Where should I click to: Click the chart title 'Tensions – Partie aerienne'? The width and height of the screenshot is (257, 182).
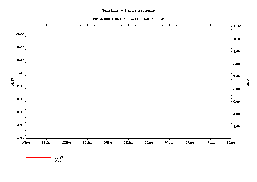pyautogui.click(x=128, y=10)
